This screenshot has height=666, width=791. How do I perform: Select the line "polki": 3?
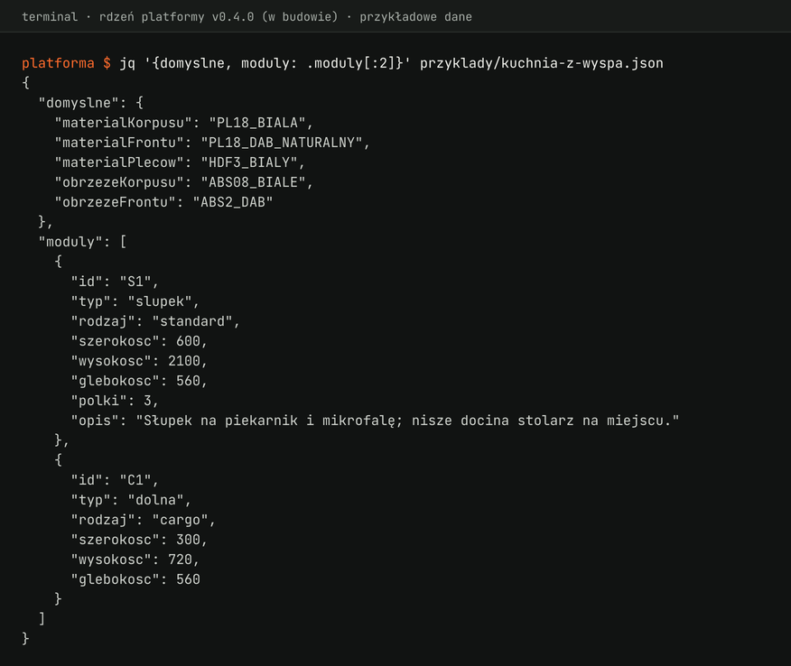point(115,401)
